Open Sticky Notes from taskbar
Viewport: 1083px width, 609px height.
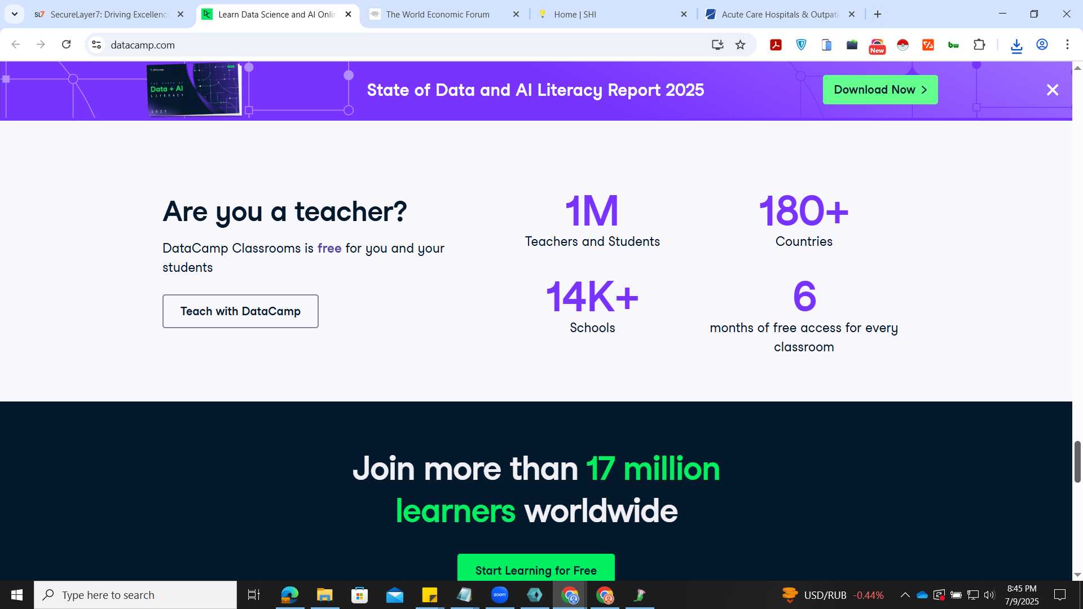pos(430,595)
